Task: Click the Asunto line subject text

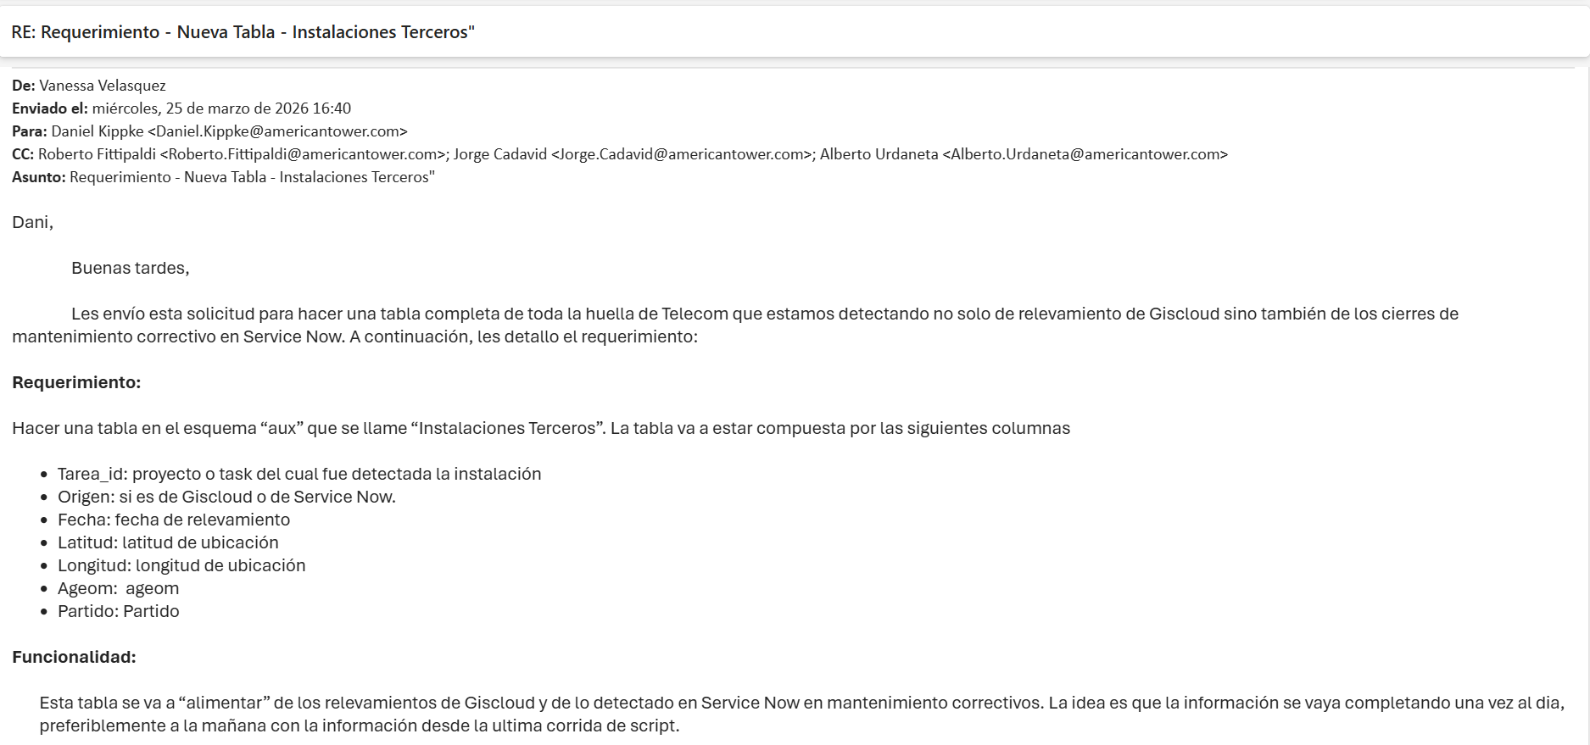Action: [x=252, y=177]
